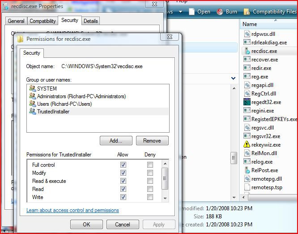Click the reg.exe file icon

[x=247, y=77]
